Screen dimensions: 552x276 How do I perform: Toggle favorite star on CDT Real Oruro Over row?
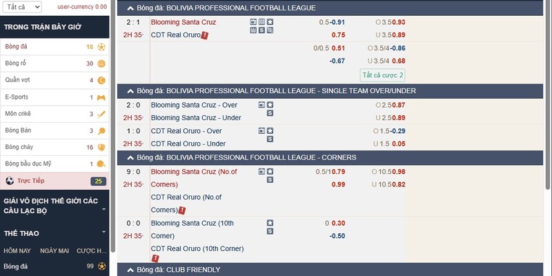tap(270, 130)
